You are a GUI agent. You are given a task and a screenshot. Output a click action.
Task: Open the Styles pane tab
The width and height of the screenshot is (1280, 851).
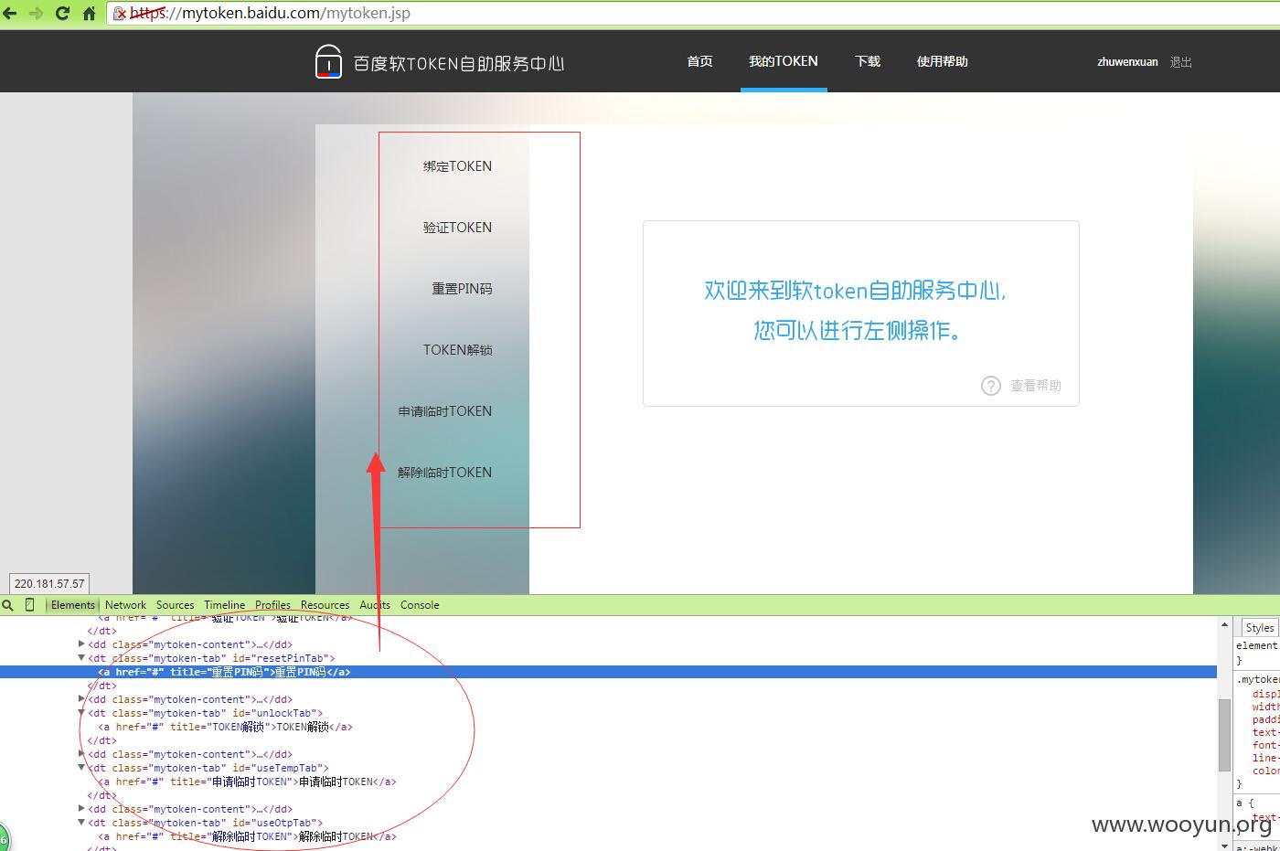(x=1259, y=628)
